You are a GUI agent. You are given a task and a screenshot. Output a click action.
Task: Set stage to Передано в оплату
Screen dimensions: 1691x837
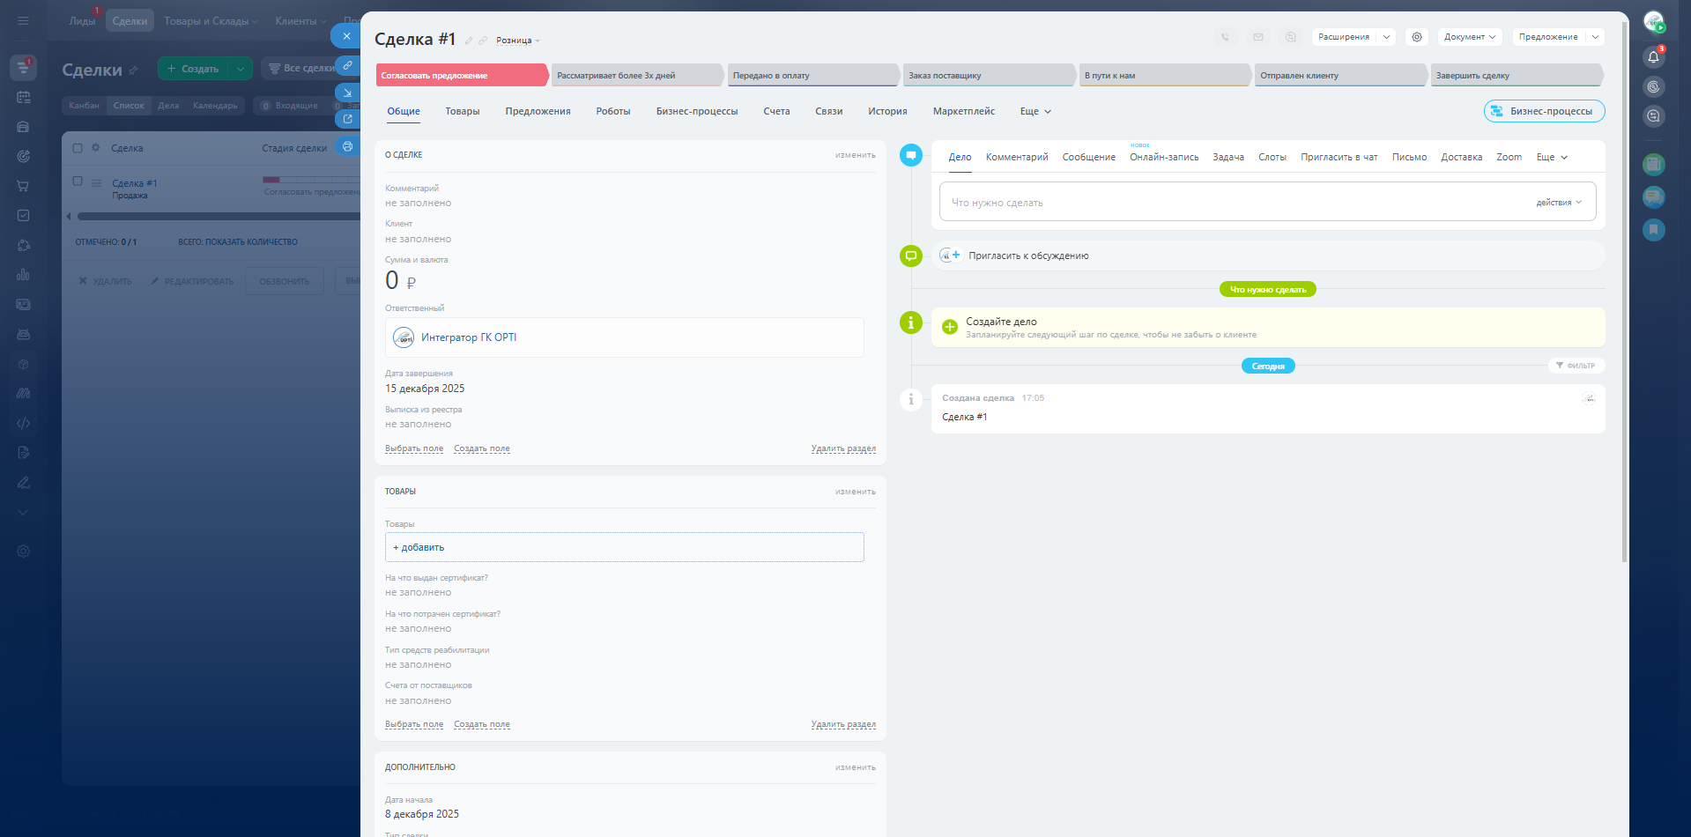pos(812,76)
